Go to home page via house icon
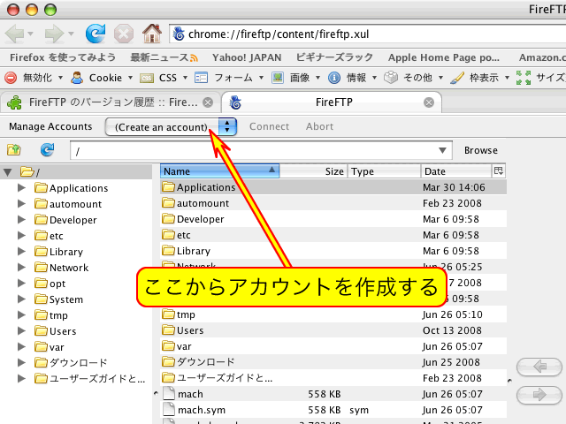Image resolution: width=566 pixels, height=424 pixels. (x=152, y=34)
